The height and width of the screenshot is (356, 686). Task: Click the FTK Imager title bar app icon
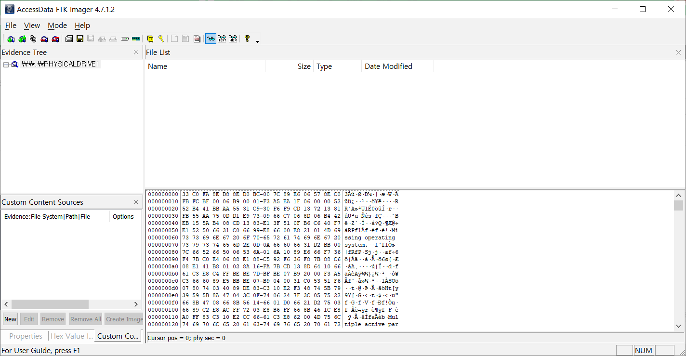[9, 9]
